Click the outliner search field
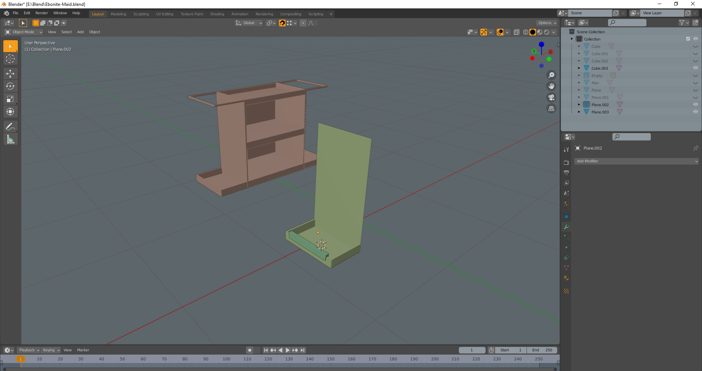This screenshot has height=371, width=702. [x=627, y=23]
